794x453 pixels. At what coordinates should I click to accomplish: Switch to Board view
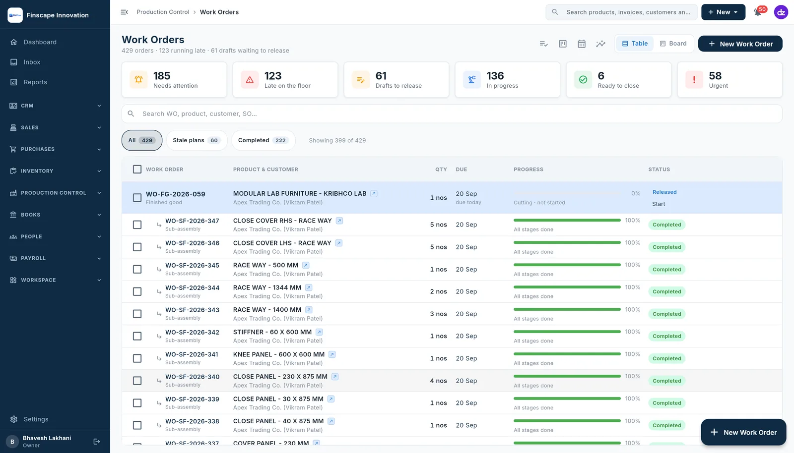point(673,44)
